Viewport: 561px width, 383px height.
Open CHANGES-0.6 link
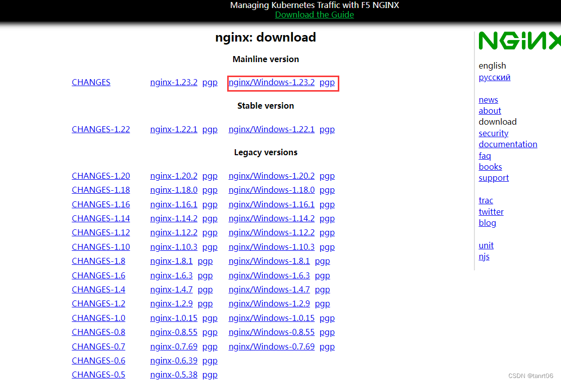tap(99, 361)
